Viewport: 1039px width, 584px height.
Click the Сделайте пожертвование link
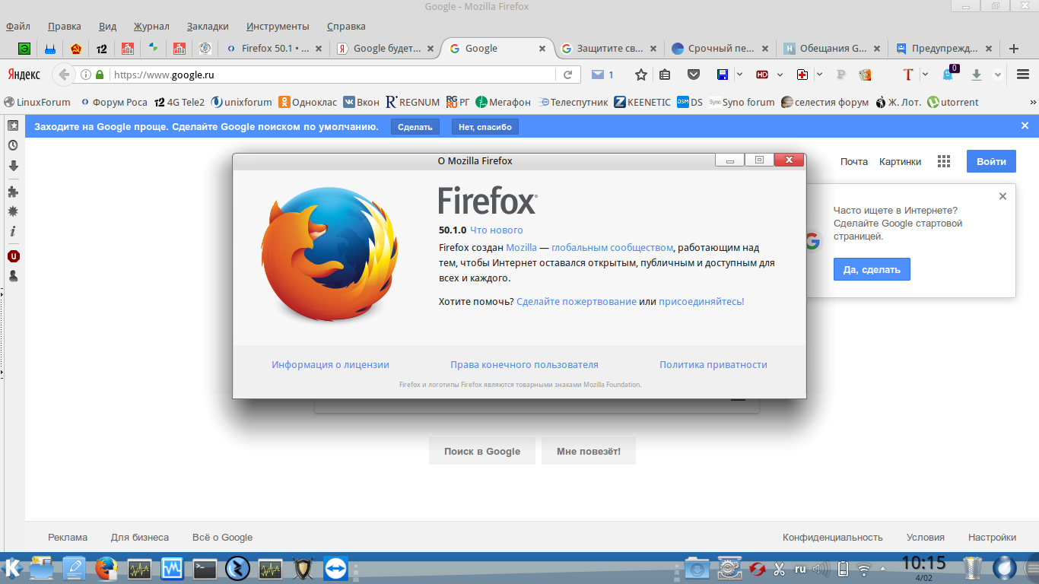coord(577,301)
